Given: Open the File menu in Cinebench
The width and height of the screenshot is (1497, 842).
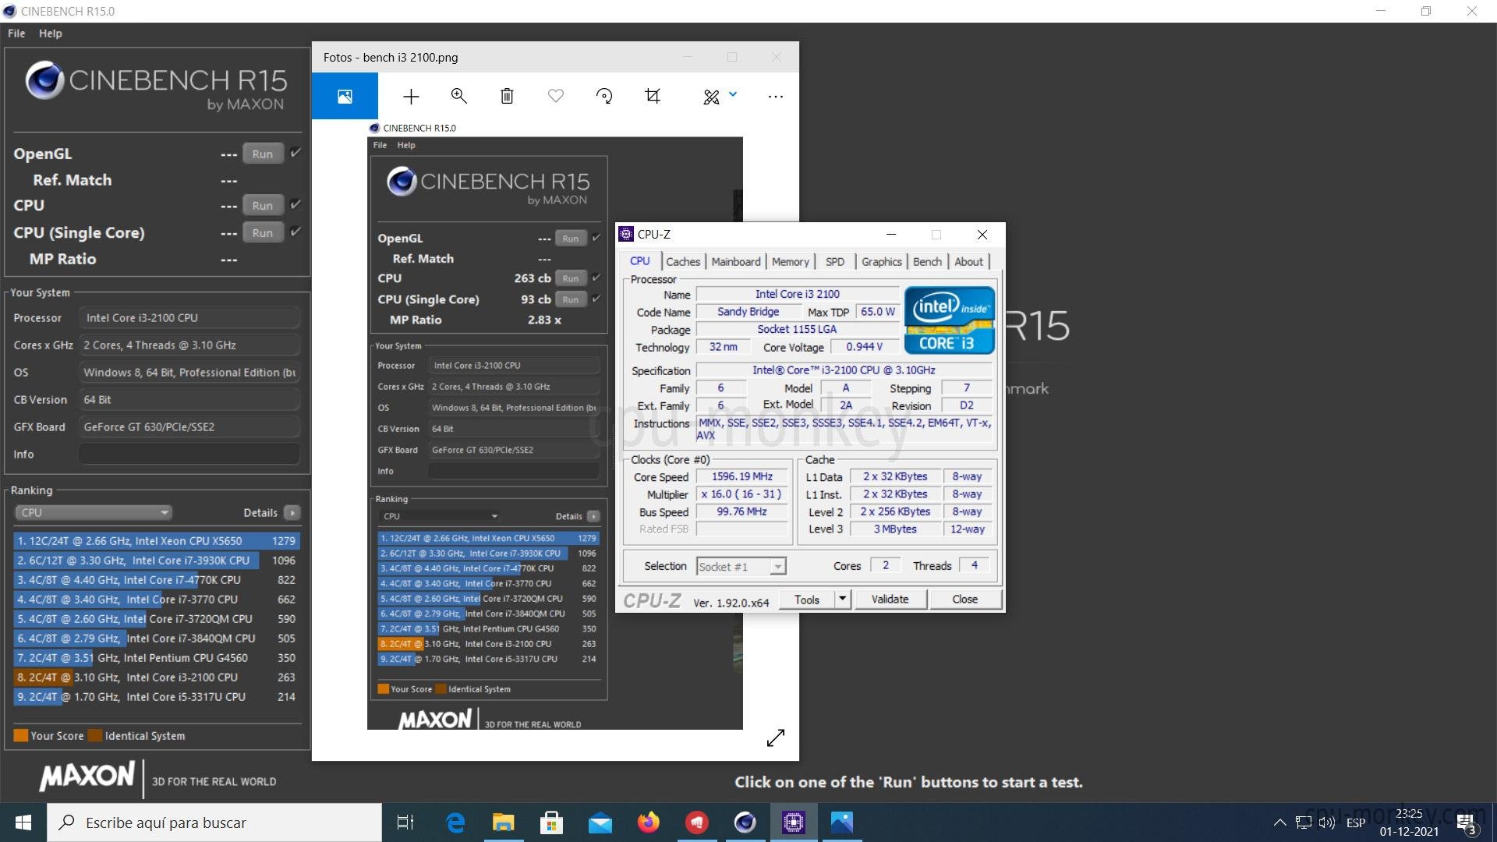Looking at the screenshot, I should (x=16, y=34).
